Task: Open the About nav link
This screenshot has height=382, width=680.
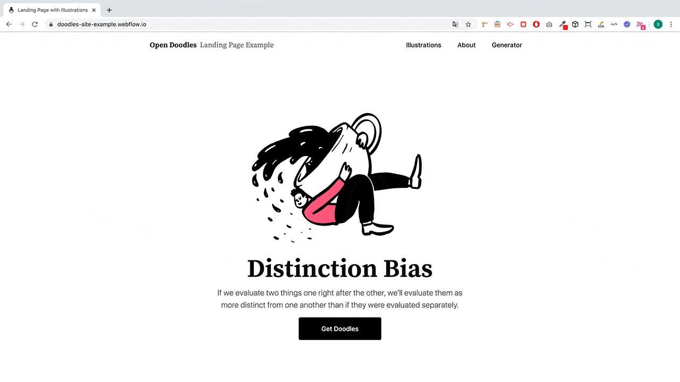Action: (466, 45)
